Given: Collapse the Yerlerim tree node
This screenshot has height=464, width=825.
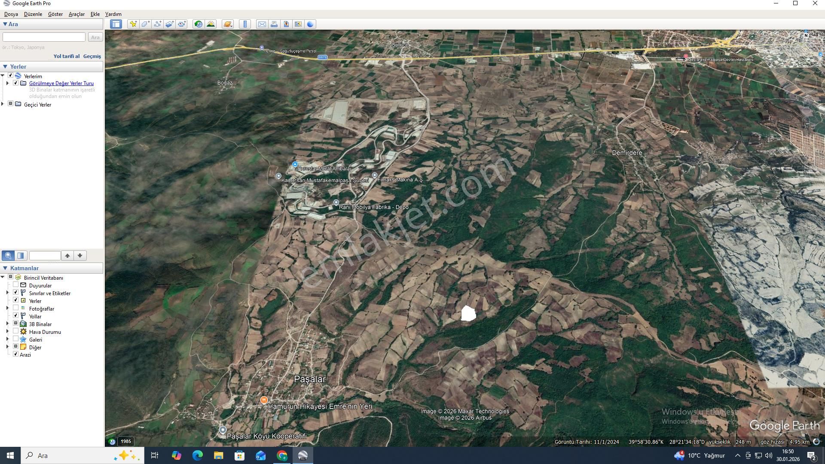Looking at the screenshot, I should (3, 76).
